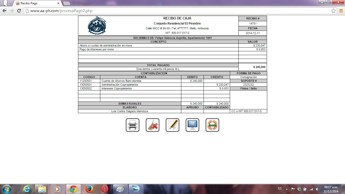
Task: Click the printer icon to print receipt
Action: (x=133, y=125)
